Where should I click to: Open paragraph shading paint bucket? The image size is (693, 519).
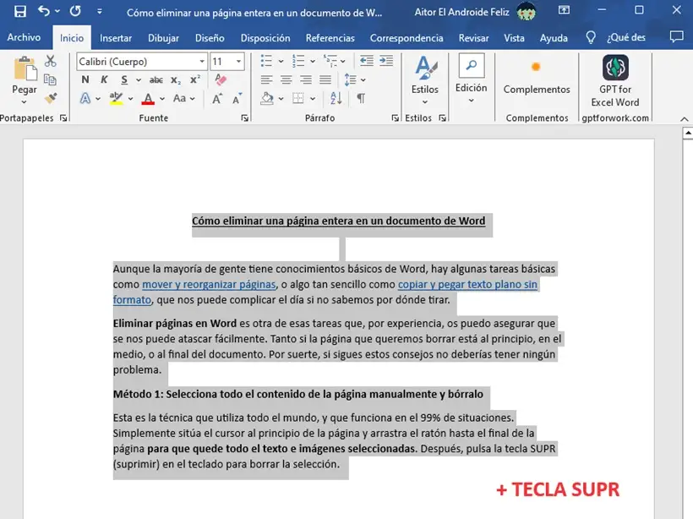coord(267,98)
